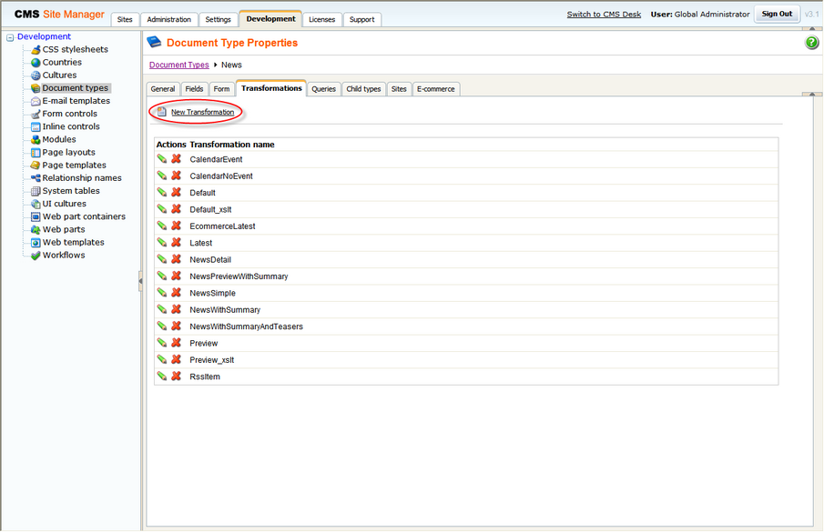Click the edit pencil icon for NewsSimple

coord(162,293)
